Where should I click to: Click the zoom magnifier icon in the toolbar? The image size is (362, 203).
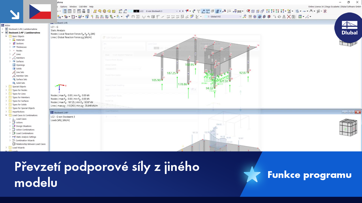(248, 11)
